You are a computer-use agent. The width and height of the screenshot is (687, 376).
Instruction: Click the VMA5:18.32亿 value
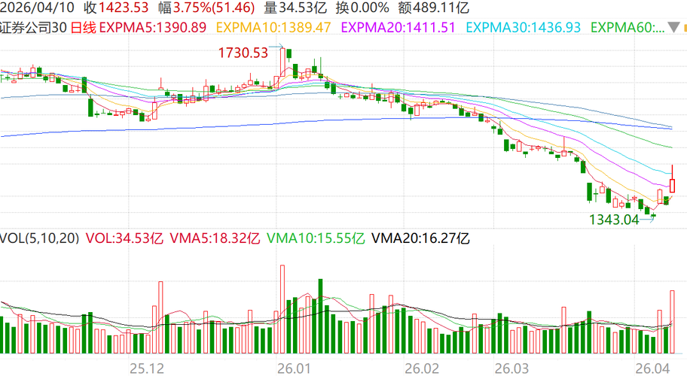pyautogui.click(x=215, y=238)
